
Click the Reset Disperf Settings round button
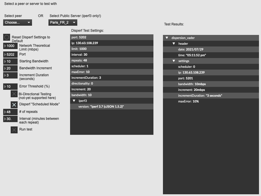click(7, 38)
